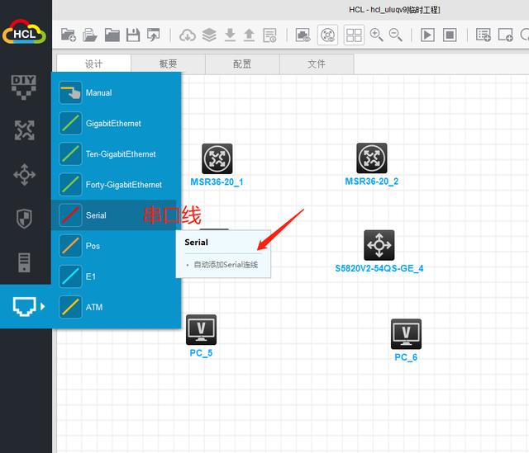Click the new project folder icon
The width and height of the screenshot is (529, 453).
pos(69,35)
